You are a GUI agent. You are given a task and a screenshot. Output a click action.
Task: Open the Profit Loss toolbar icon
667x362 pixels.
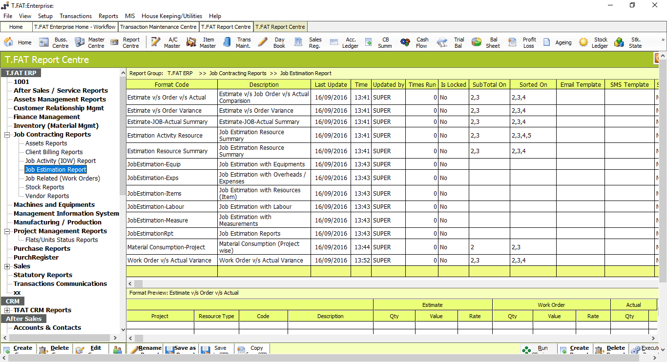(x=521, y=42)
